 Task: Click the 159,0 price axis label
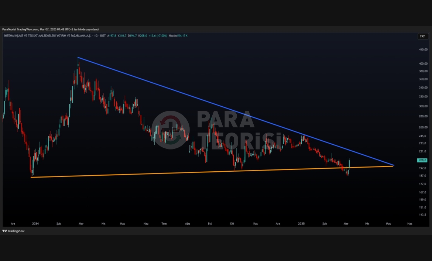[423, 200]
